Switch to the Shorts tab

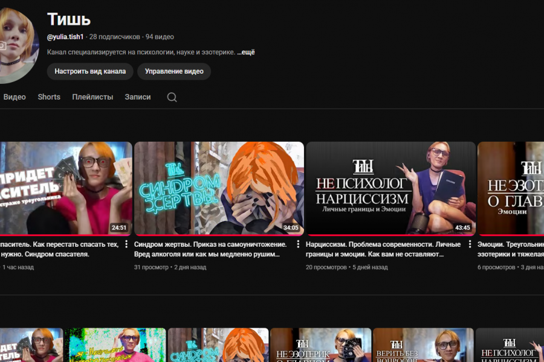49,97
